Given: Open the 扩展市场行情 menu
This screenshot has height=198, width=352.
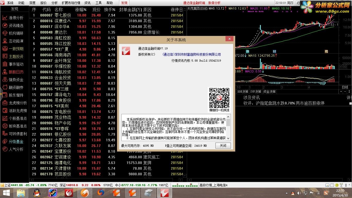Looking at the screenshot, I should click(71, 3).
